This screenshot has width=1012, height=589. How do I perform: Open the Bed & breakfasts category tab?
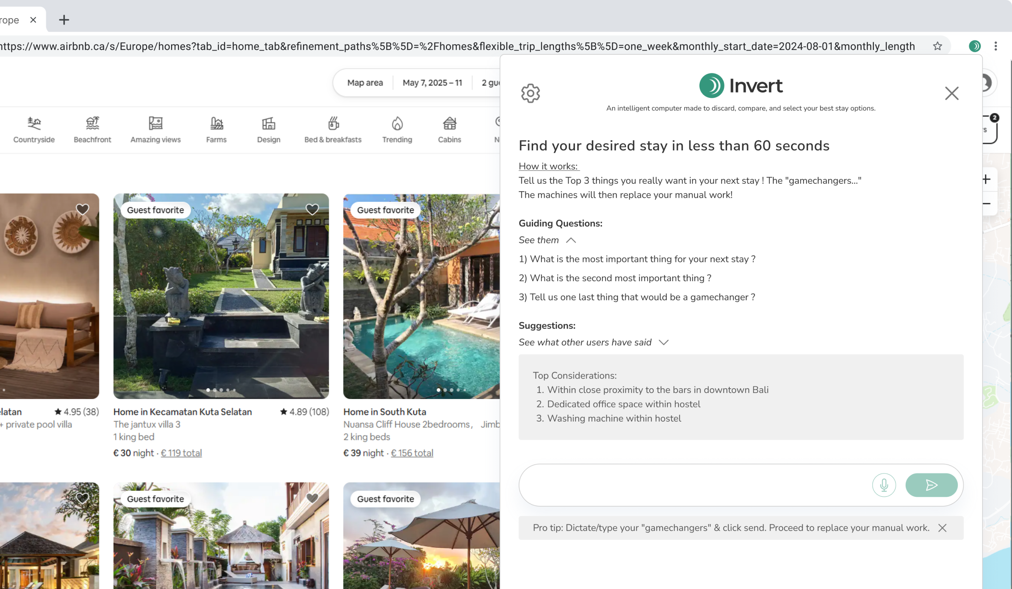tap(333, 129)
